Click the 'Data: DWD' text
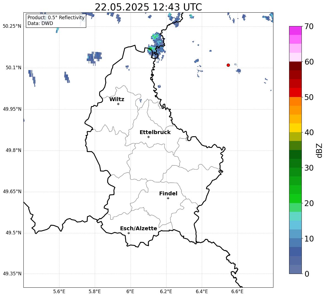The height and width of the screenshot is (297, 326). point(40,23)
